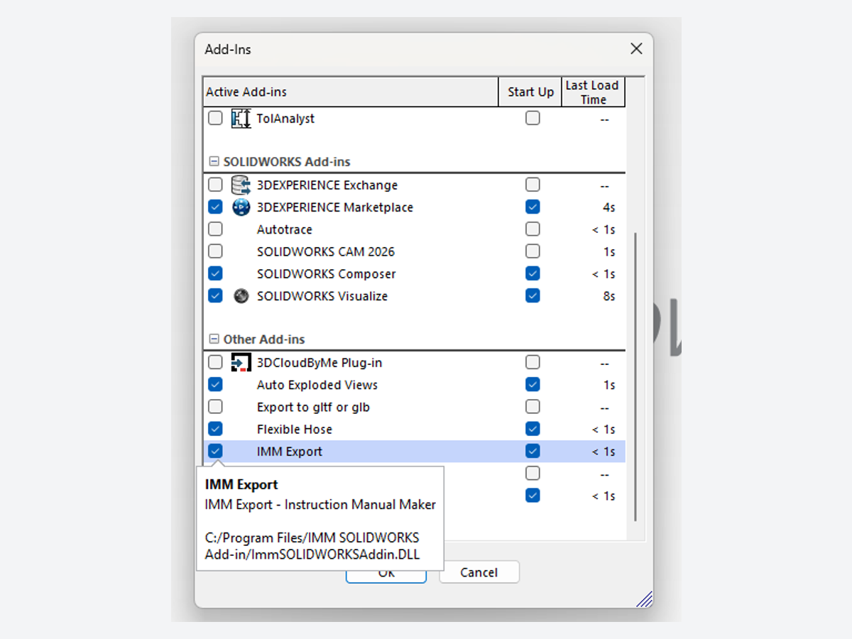Click the dialog resize grip corner
This screenshot has width=852, height=639.
click(x=644, y=600)
